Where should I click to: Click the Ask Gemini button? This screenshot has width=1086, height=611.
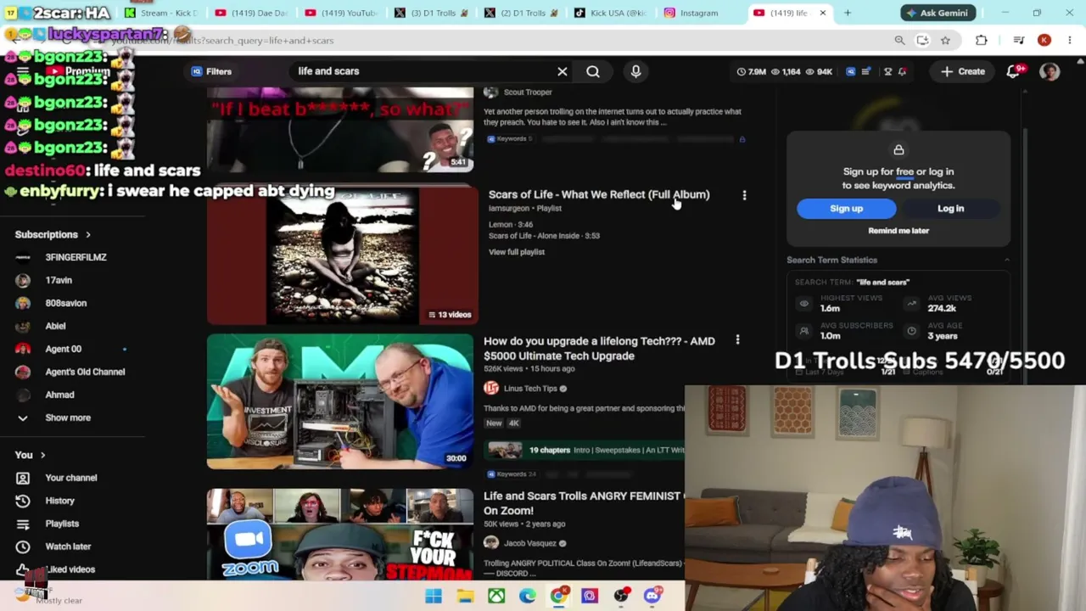click(x=938, y=13)
